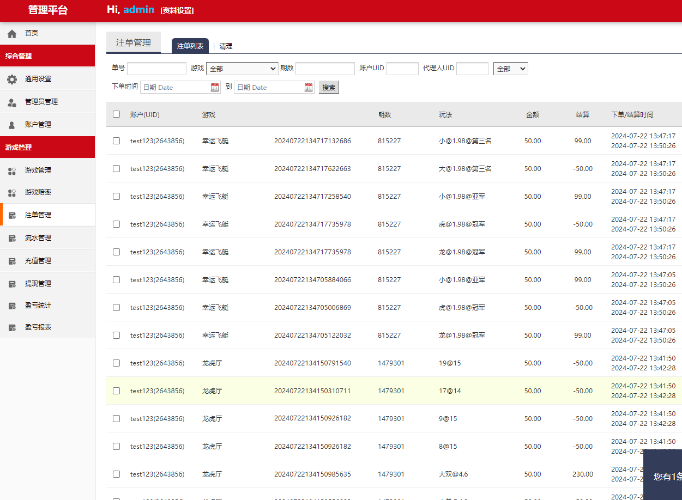Check the row for order 20240722134705884066
The width and height of the screenshot is (682, 500).
116,279
